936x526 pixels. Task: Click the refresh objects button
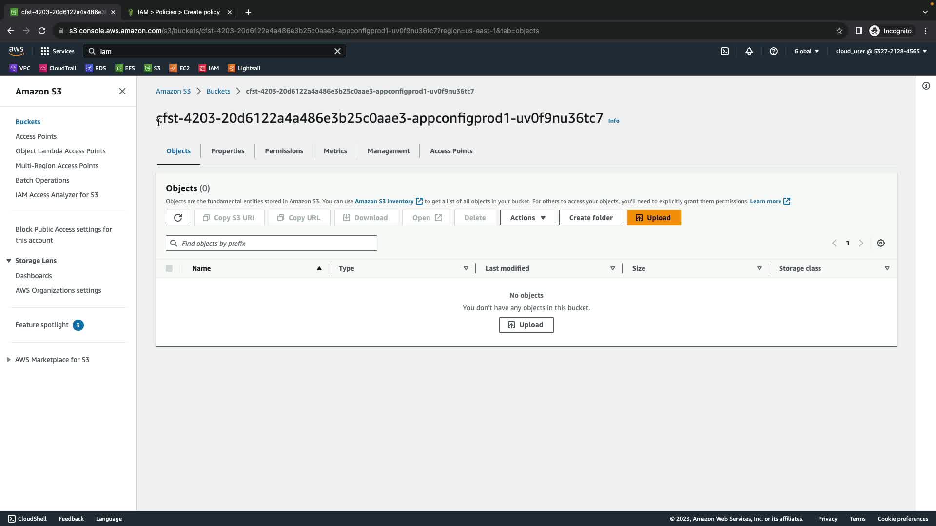pyautogui.click(x=177, y=218)
